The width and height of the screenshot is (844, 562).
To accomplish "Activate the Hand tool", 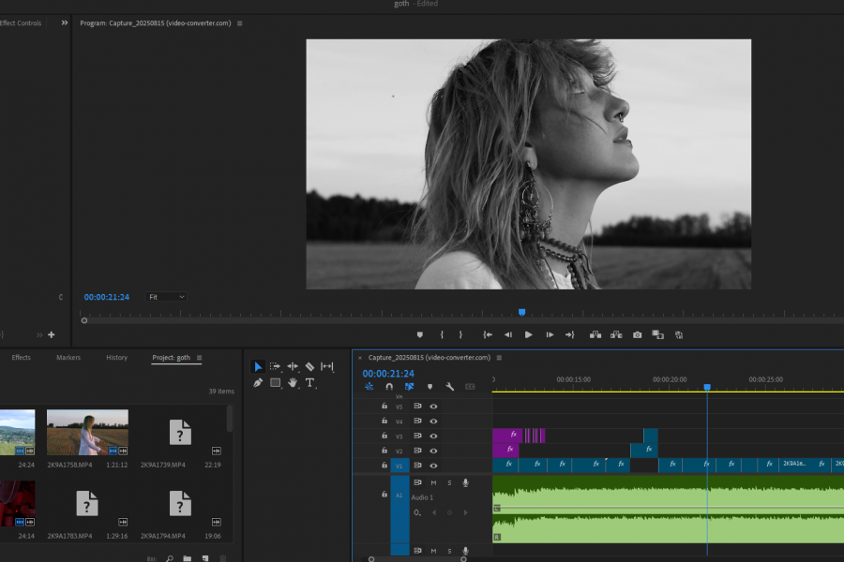I will point(293,383).
